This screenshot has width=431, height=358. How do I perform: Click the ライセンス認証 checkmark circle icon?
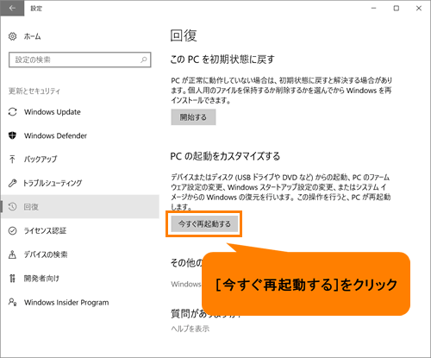[12, 230]
